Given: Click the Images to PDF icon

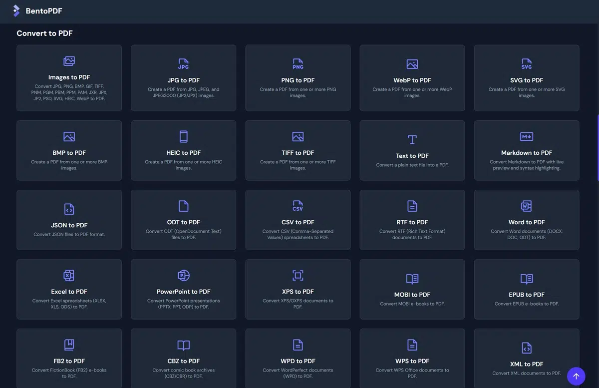Looking at the screenshot, I should tap(69, 61).
